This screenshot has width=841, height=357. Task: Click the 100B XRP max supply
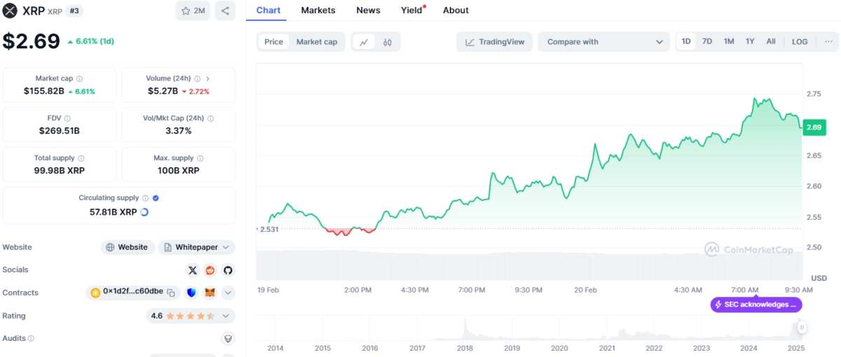178,171
